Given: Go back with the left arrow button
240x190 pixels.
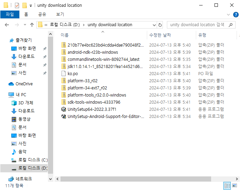Looking at the screenshot, I should tap(7, 25).
